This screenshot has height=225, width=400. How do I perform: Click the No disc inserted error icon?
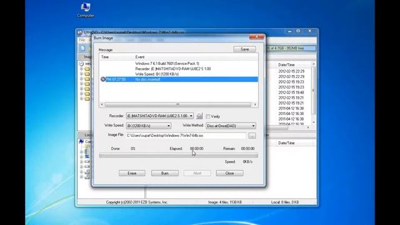(102, 79)
